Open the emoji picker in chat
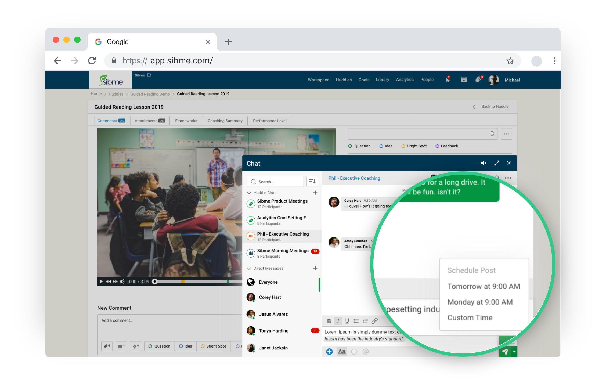 354,352
